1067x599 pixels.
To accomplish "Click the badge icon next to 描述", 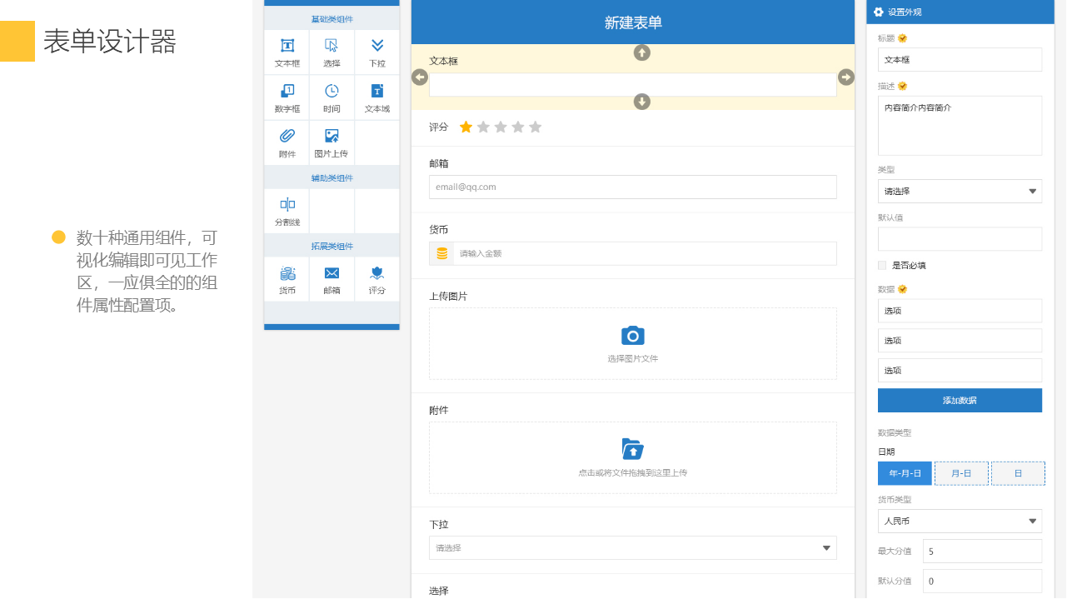I will [x=902, y=86].
